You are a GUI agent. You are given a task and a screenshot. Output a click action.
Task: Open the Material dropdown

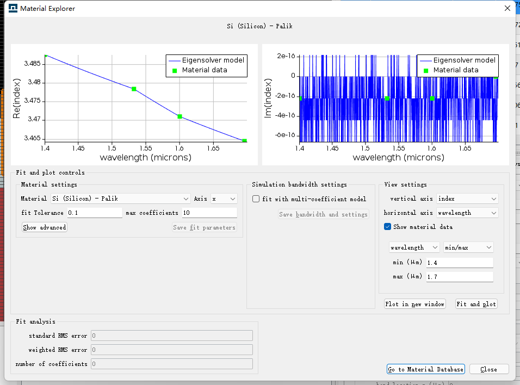coord(121,198)
